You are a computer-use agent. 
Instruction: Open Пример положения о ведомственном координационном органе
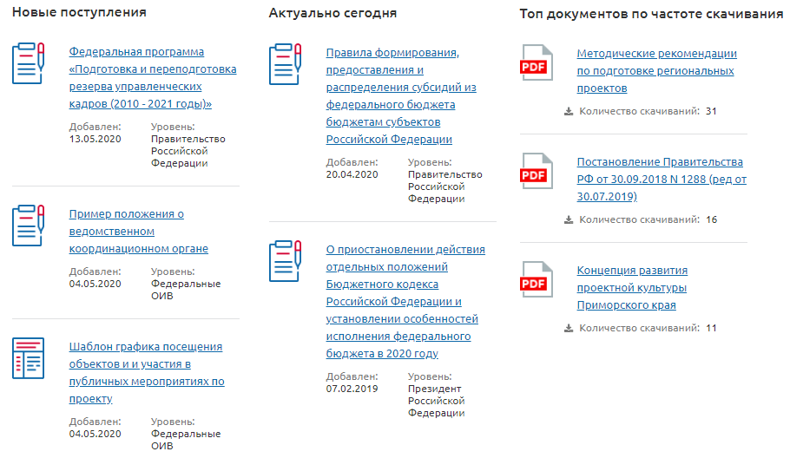tap(138, 232)
